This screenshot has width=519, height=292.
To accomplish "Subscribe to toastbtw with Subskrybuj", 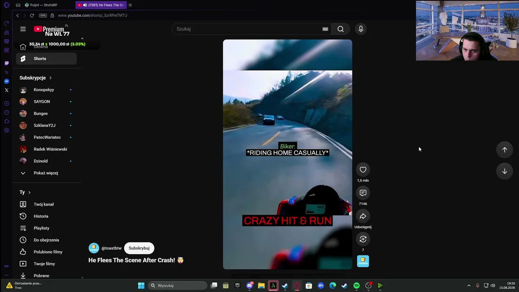I will (139, 248).
